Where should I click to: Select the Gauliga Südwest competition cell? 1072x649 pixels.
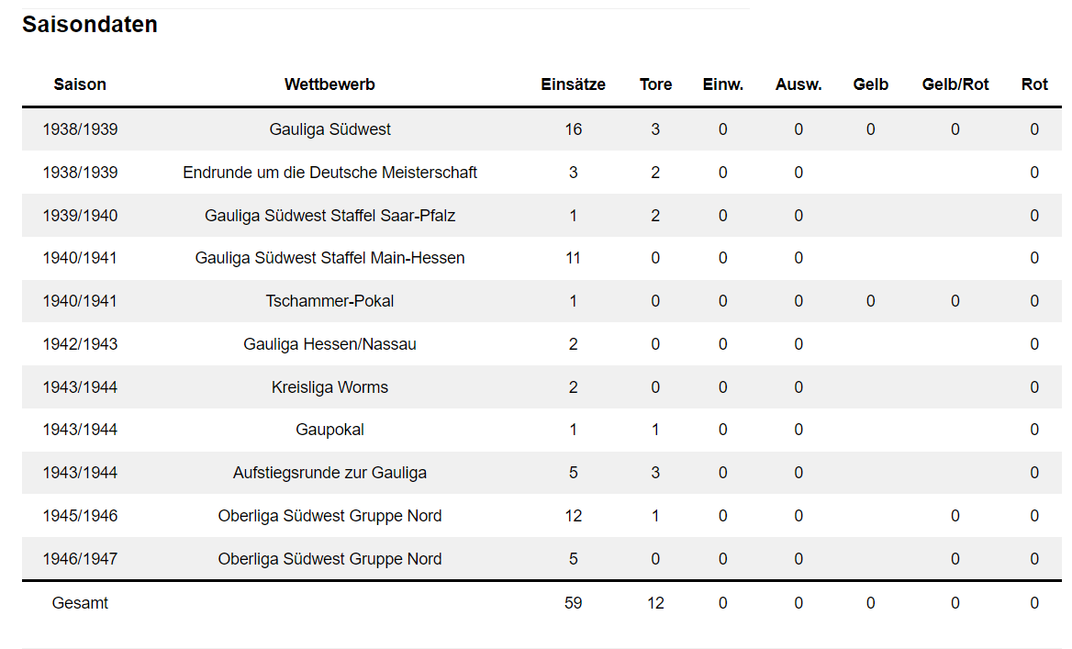pos(329,129)
